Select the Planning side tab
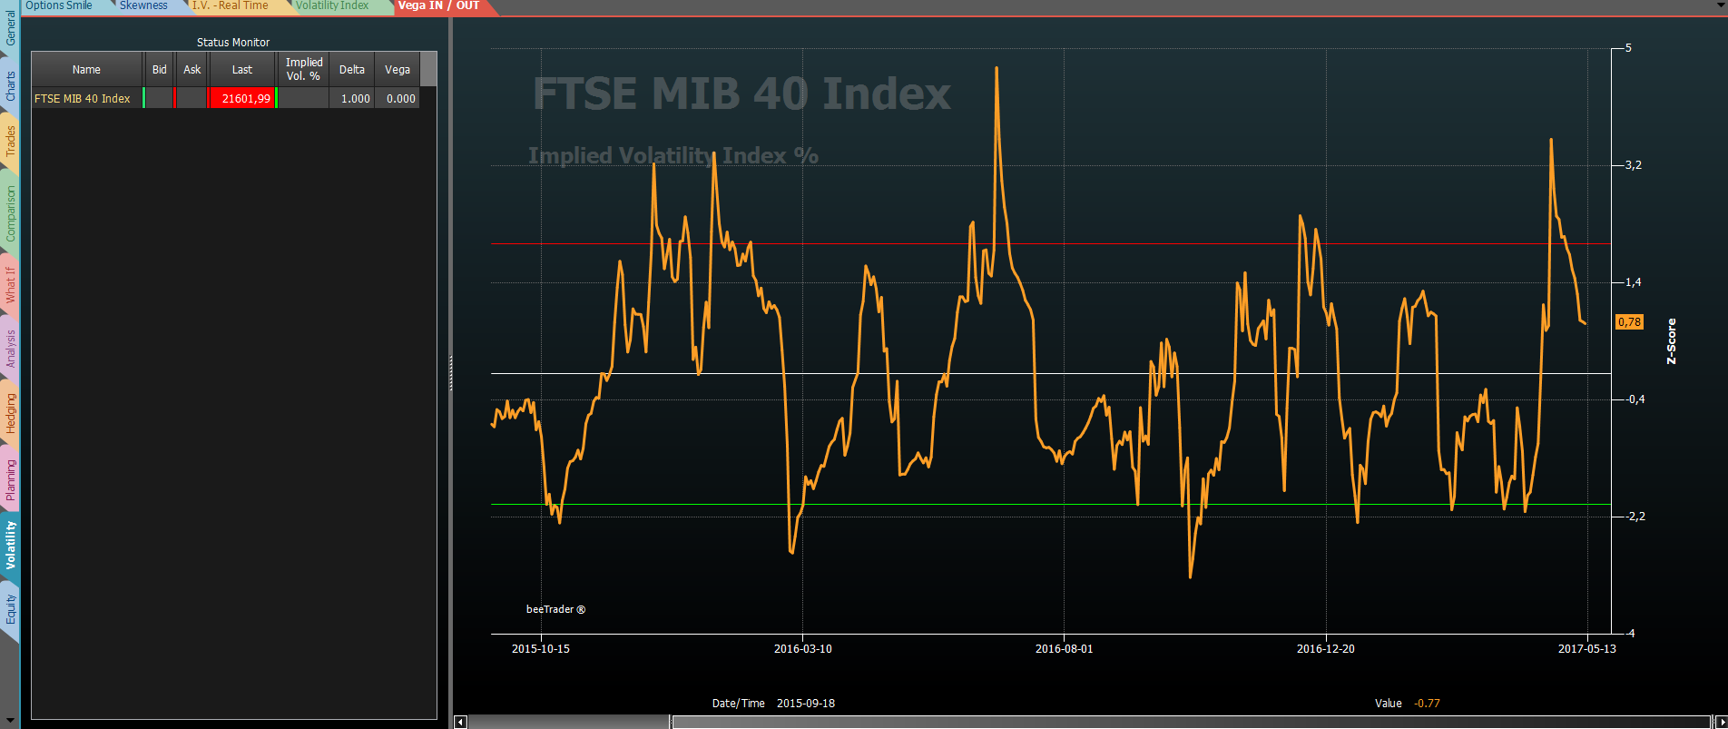The image size is (1728, 729). tap(10, 479)
